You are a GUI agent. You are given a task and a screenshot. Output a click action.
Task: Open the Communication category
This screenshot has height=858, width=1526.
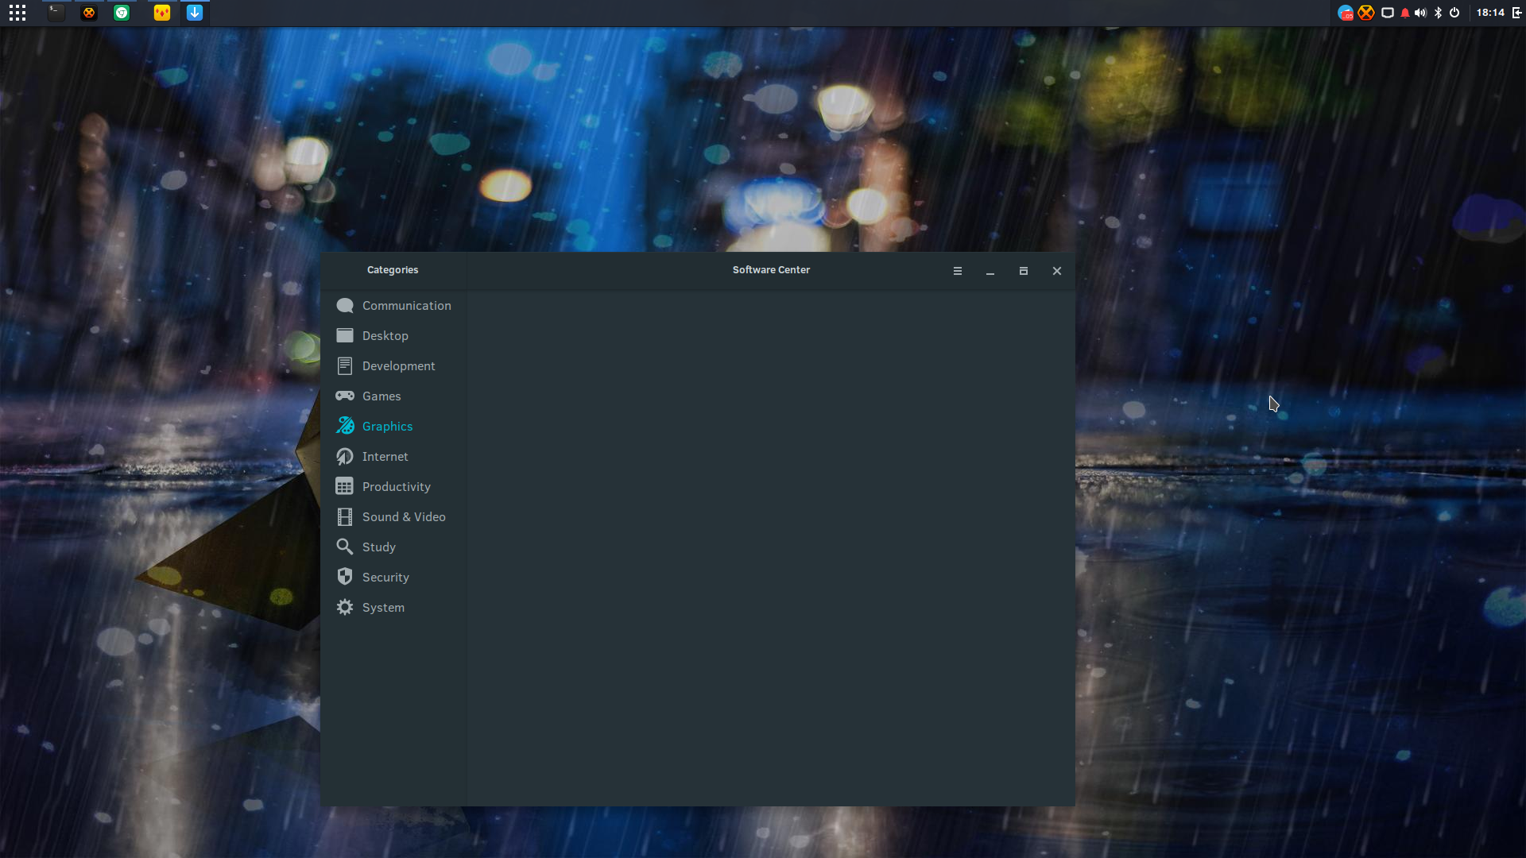point(393,306)
